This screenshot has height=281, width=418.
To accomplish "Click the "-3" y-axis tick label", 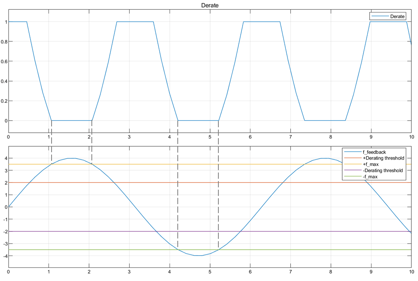I will click(5, 244).
